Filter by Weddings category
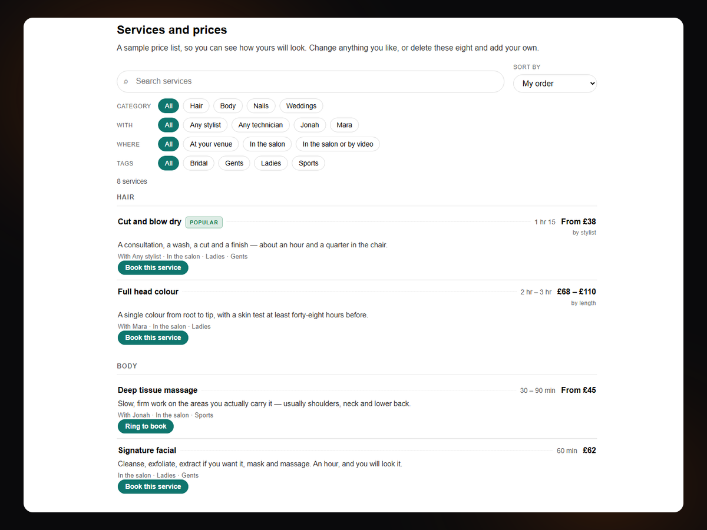This screenshot has height=530, width=707. 301,106
